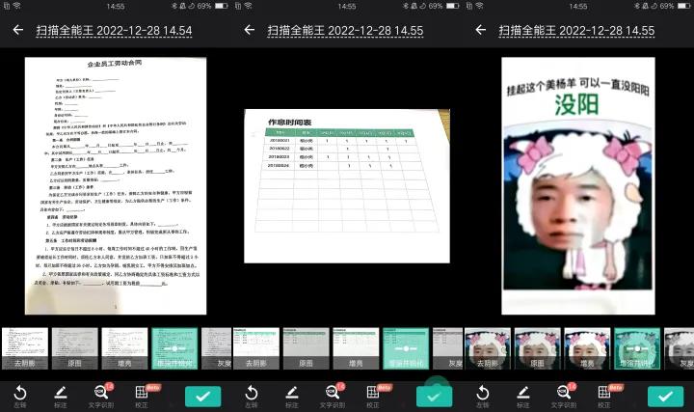Select 去阴影 filter for contract document
The height and width of the screenshot is (412, 694).
[x=23, y=349]
